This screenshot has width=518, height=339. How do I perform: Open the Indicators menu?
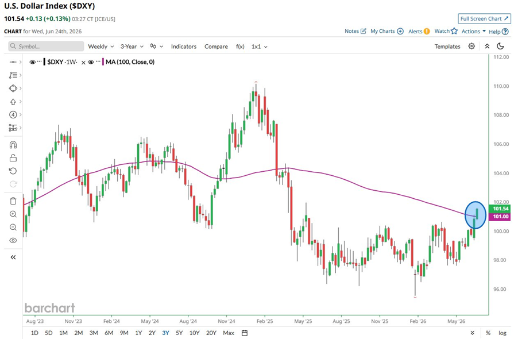coord(184,47)
